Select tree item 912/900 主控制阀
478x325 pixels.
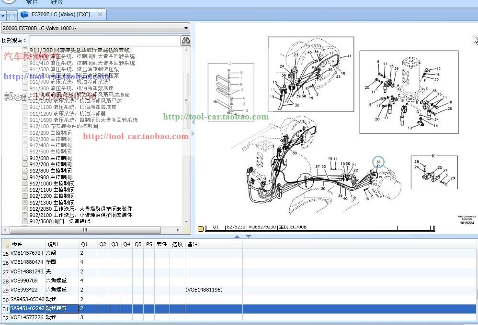coord(50,177)
